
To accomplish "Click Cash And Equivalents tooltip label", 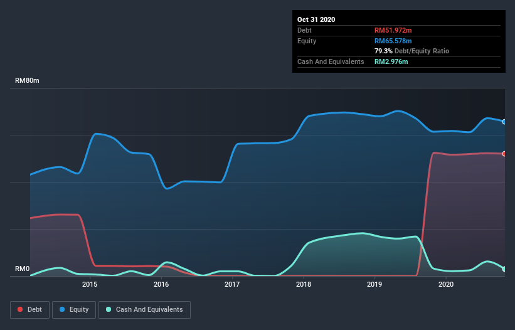I will pos(331,61).
